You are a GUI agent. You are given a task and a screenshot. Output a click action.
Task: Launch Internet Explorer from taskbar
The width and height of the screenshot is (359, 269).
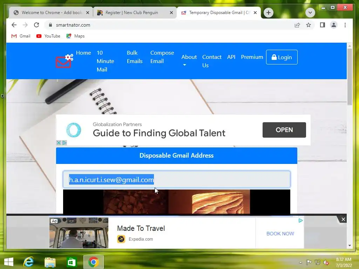point(29,262)
